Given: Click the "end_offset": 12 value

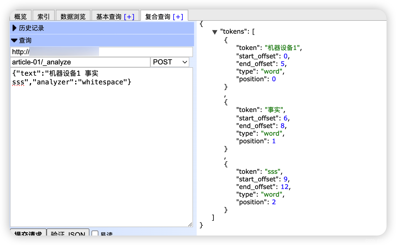Looking at the screenshot, I should tap(285, 187).
